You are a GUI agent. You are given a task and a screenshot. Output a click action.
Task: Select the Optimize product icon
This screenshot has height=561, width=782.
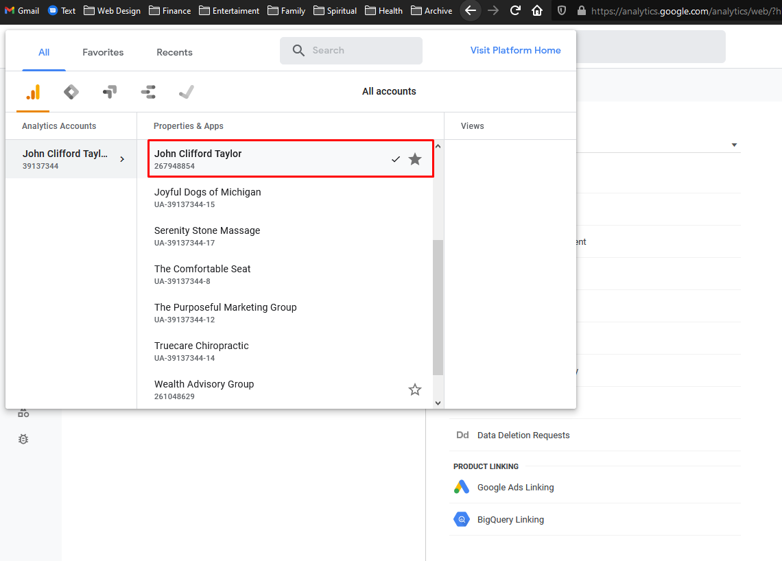pos(110,93)
